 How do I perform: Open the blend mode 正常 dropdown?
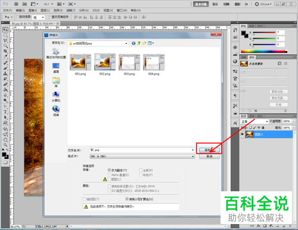(x=254, y=121)
